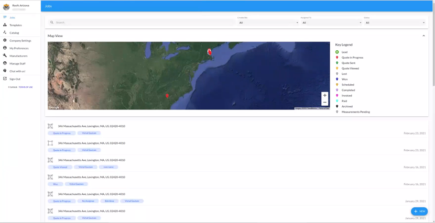Zoom in on the map
The width and height of the screenshot is (435, 223).
click(x=324, y=95)
